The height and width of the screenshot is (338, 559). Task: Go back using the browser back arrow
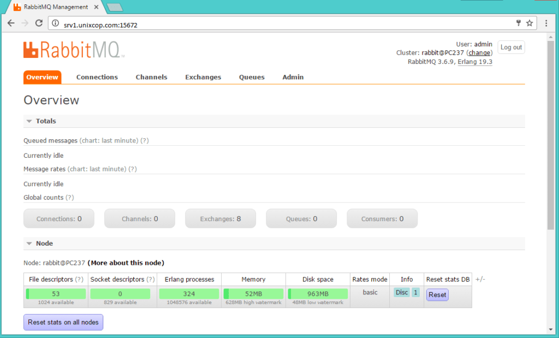(x=11, y=23)
